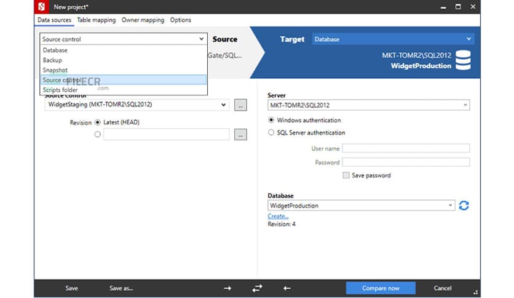Screen dimensions: 514x298
Task: Enable the Save password checkbox
Action: point(346,175)
